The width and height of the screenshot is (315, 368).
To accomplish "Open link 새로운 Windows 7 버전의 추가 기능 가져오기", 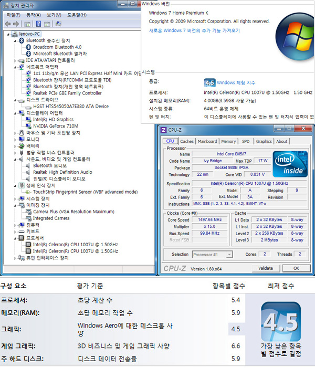I will point(194,30).
